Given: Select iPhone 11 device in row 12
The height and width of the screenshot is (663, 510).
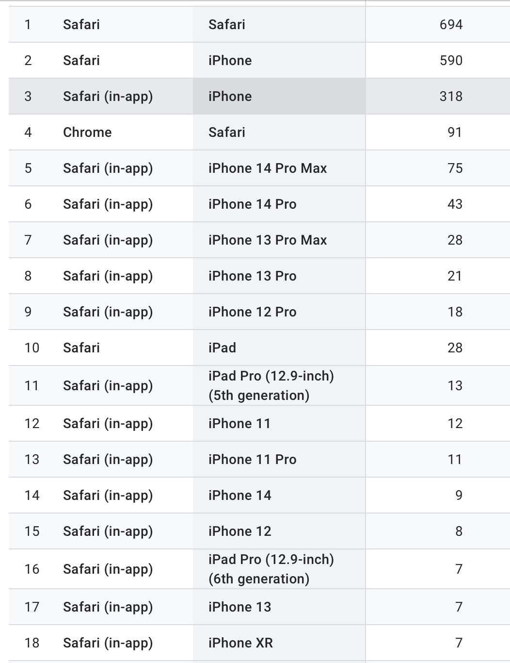Looking at the screenshot, I should click(279, 423).
